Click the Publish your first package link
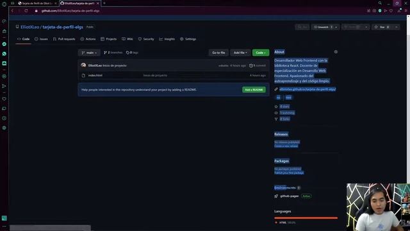Image resolution: width=410 pixels, height=231 pixels. click(x=289, y=173)
